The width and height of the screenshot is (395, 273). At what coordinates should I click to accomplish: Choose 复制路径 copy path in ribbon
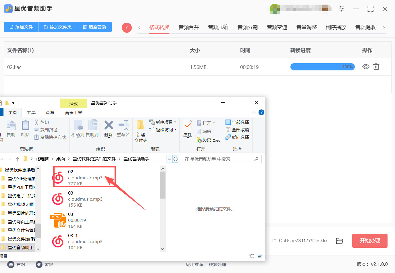click(46, 130)
